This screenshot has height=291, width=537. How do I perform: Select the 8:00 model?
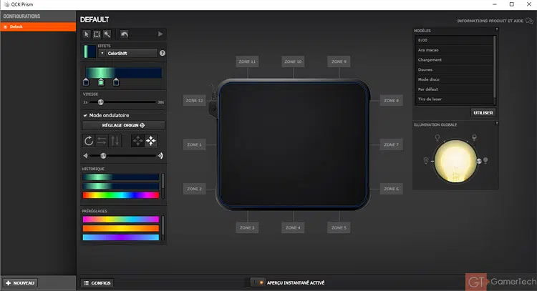pyautogui.click(x=454, y=40)
